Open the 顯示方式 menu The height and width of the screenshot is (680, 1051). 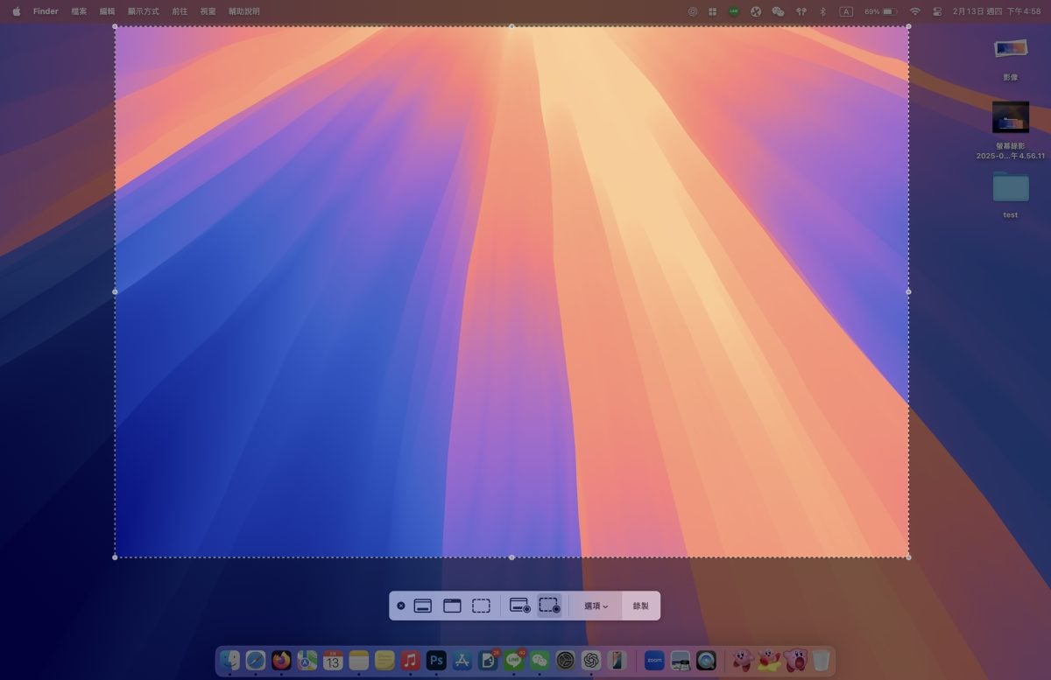[144, 11]
